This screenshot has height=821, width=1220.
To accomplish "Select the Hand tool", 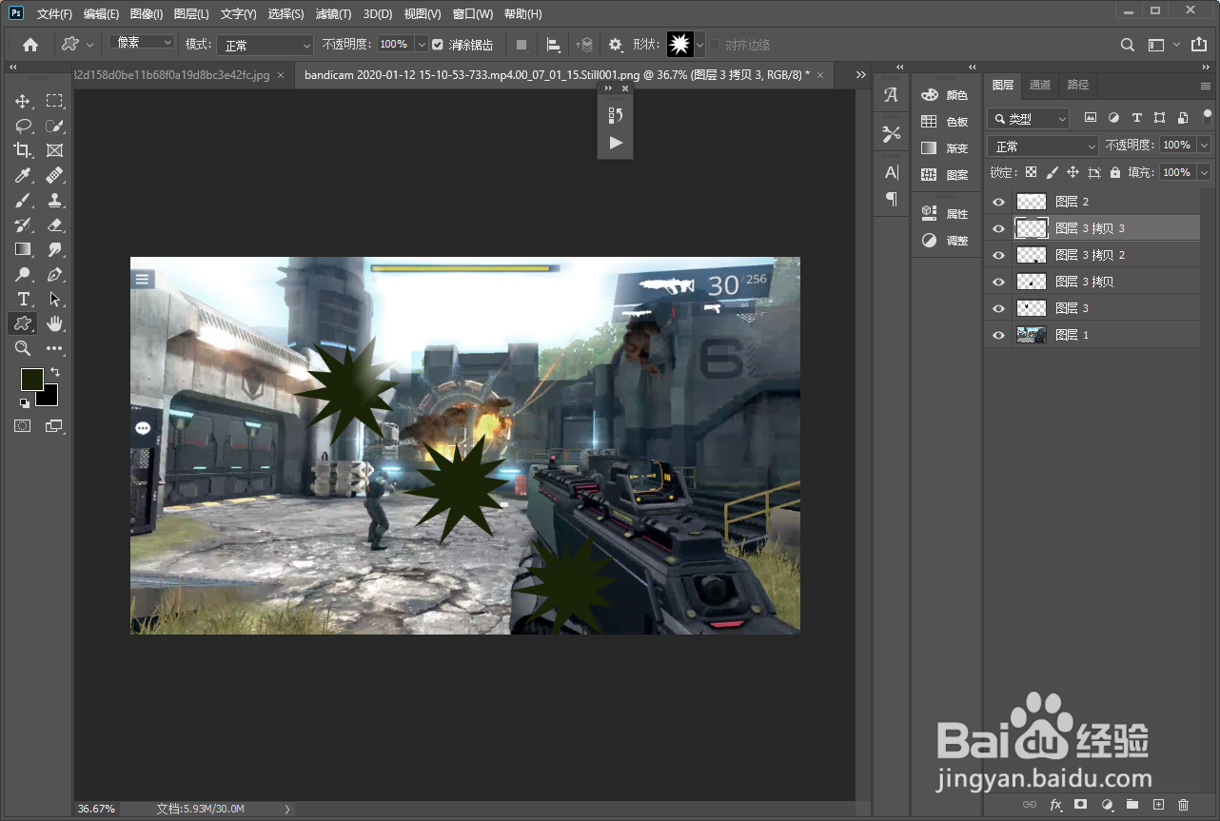I will coord(54,323).
